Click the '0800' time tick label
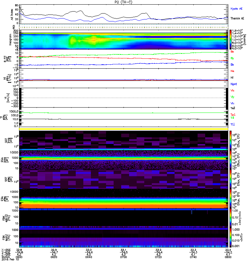 pyautogui.click(x=228, y=257)
